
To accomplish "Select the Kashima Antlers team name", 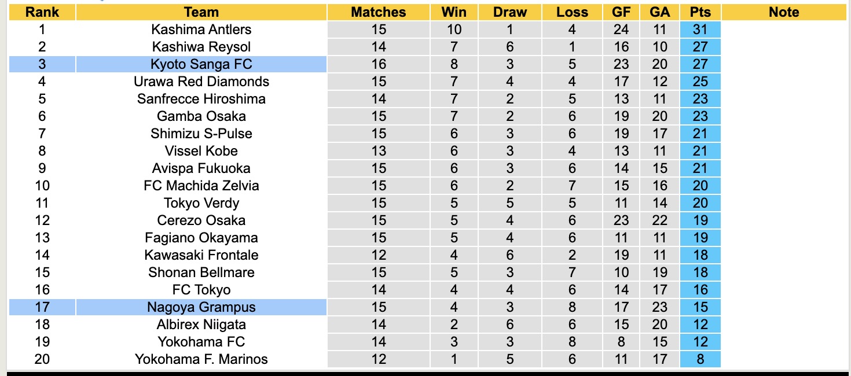I will [x=201, y=30].
